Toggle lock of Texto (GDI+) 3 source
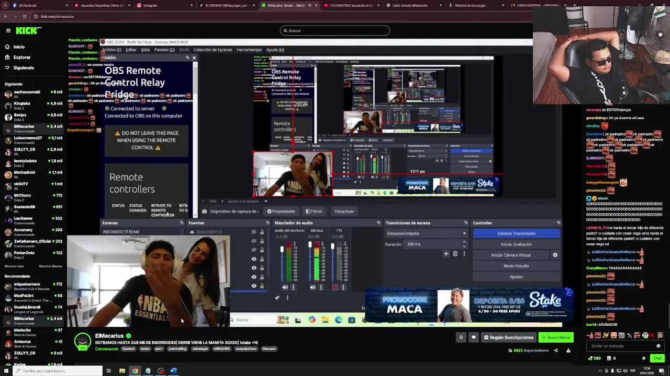 coord(262,232)
